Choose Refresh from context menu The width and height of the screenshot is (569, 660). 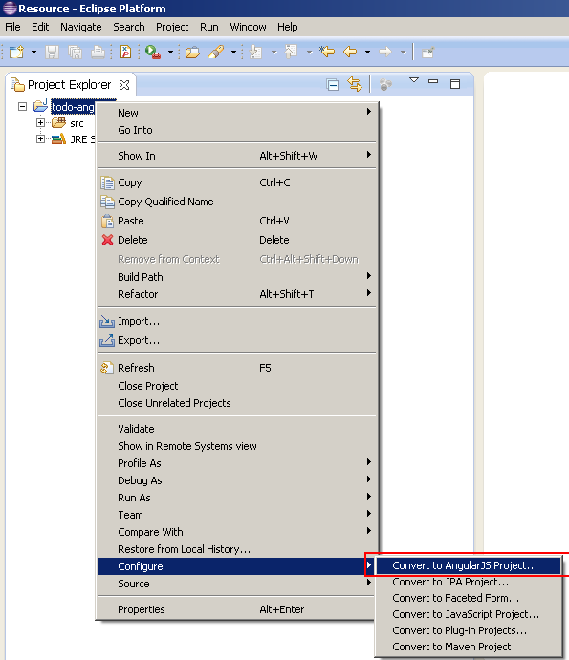pos(236,368)
